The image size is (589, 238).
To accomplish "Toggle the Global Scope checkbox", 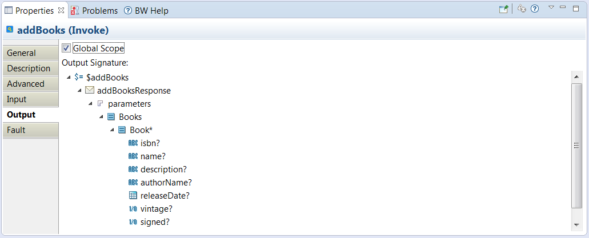I will [66, 49].
